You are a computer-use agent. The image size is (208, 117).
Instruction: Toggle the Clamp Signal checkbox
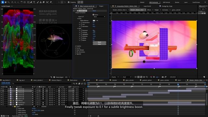pos(54,77)
